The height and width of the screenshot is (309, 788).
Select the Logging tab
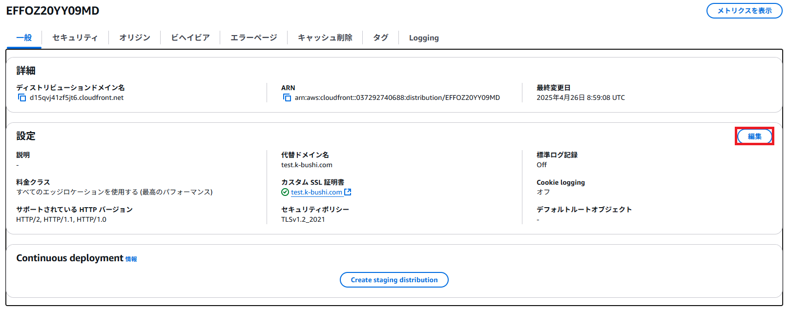[424, 38]
